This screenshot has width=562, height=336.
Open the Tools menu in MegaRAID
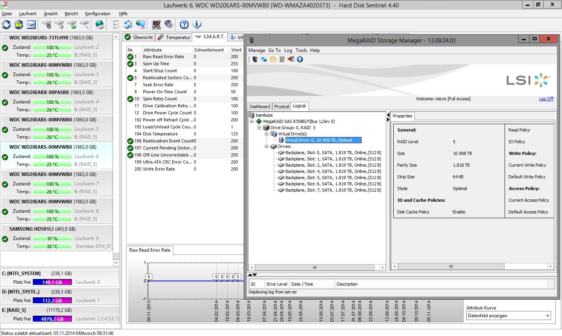click(x=301, y=50)
